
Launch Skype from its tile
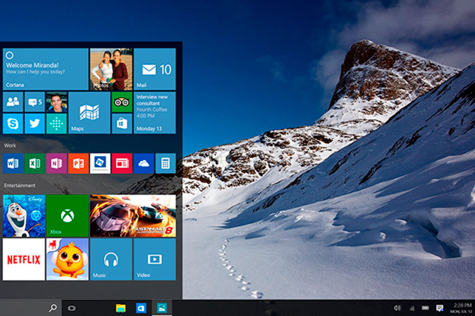pos(13,124)
